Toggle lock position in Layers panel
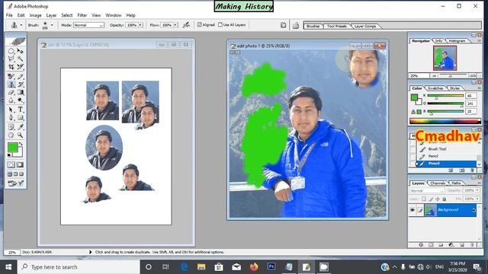This screenshot has width=488, height=274. point(438,199)
